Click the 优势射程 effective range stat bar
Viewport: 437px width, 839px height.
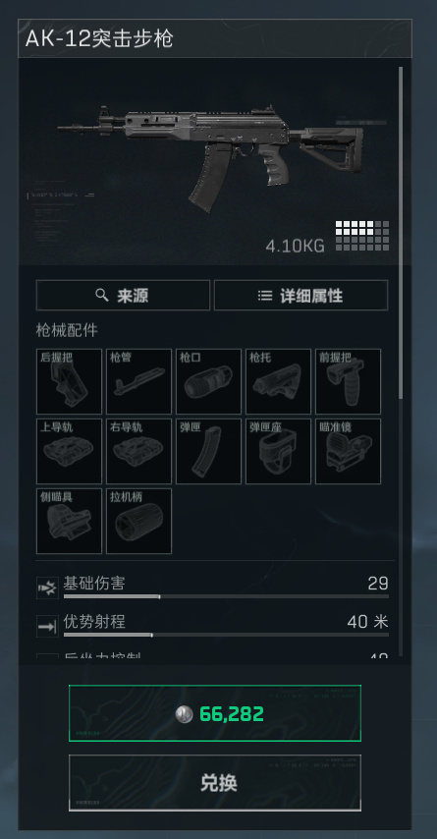point(226,635)
